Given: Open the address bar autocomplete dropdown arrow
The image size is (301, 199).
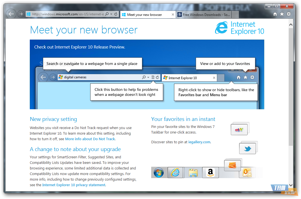Looking at the screenshot, I should [111, 14].
